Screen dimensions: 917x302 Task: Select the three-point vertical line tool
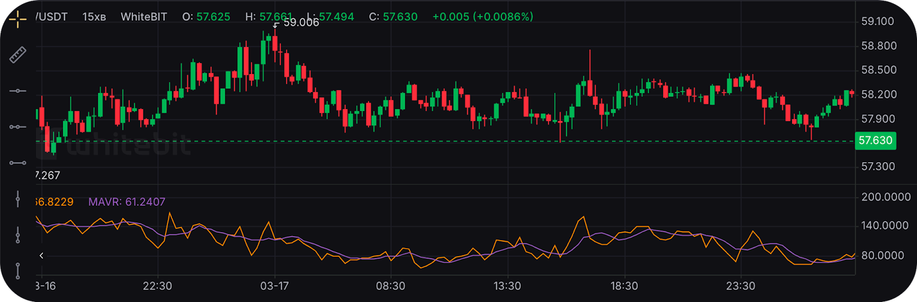pos(18,235)
